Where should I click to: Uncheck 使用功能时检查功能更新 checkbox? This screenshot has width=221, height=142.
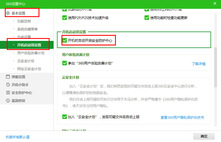point(146,18)
